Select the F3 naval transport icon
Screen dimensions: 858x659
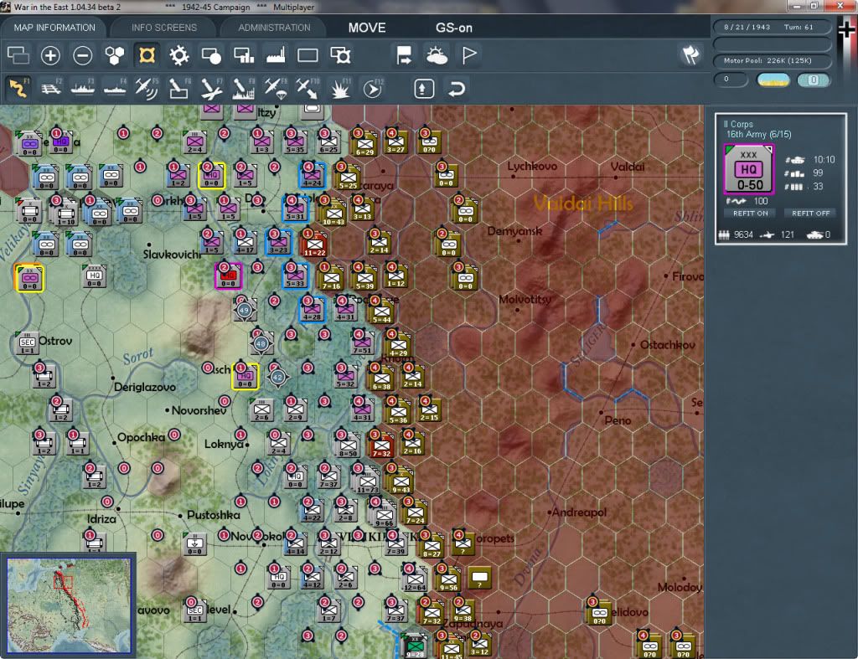(x=83, y=88)
